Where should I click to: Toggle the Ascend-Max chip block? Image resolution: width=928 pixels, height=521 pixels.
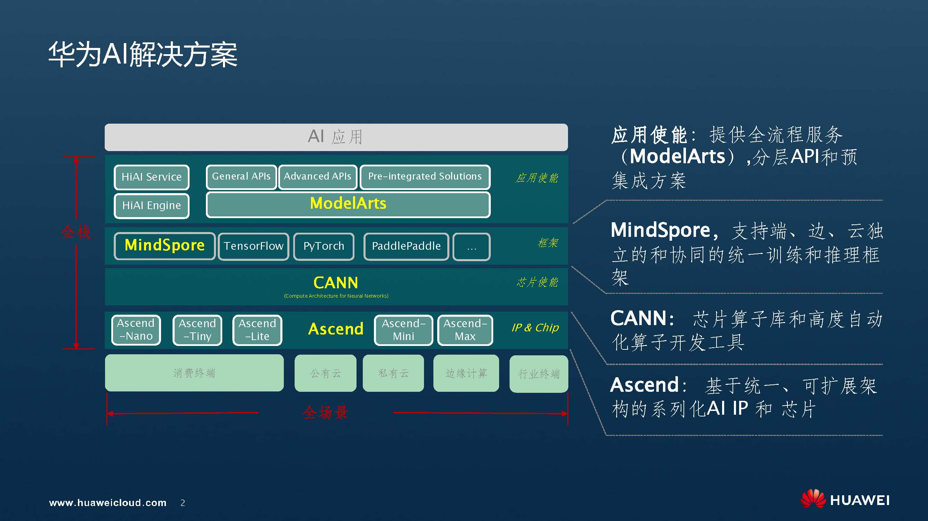[x=465, y=330]
